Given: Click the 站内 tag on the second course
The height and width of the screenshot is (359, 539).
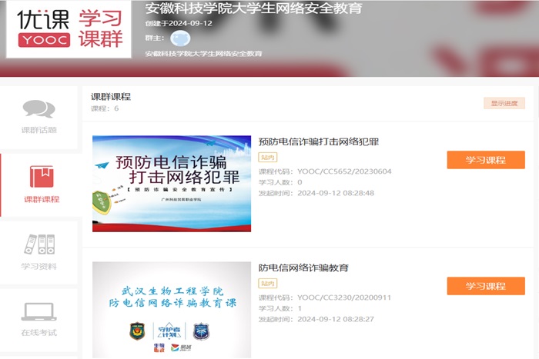Looking at the screenshot, I should click(x=267, y=283).
